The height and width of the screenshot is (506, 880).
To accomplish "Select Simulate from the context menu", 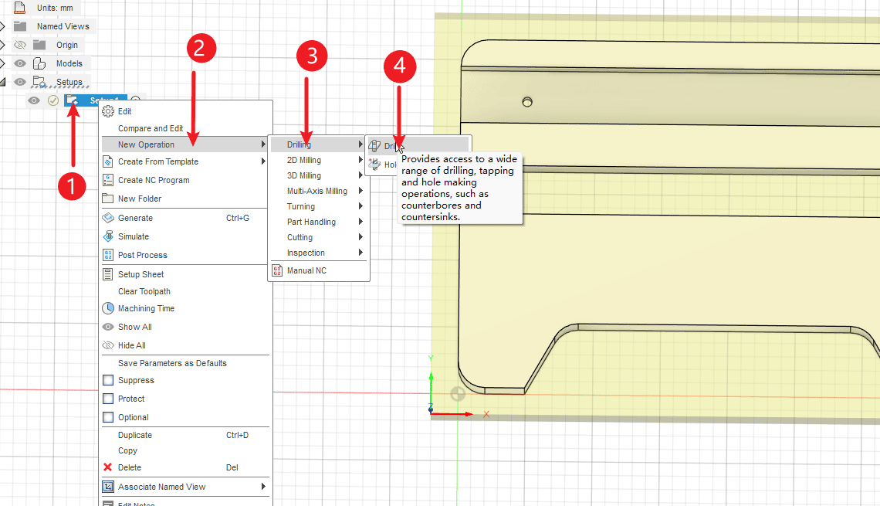I will (133, 236).
